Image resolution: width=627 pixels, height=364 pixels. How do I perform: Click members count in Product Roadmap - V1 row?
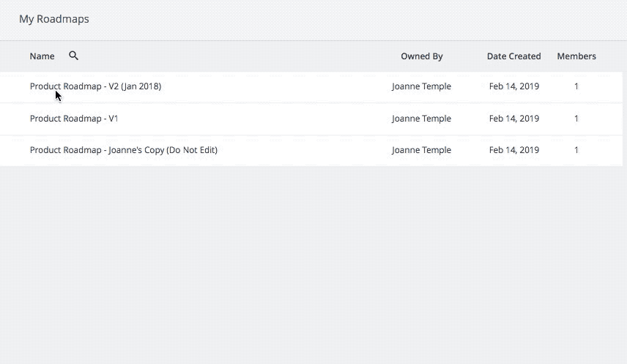coord(576,119)
